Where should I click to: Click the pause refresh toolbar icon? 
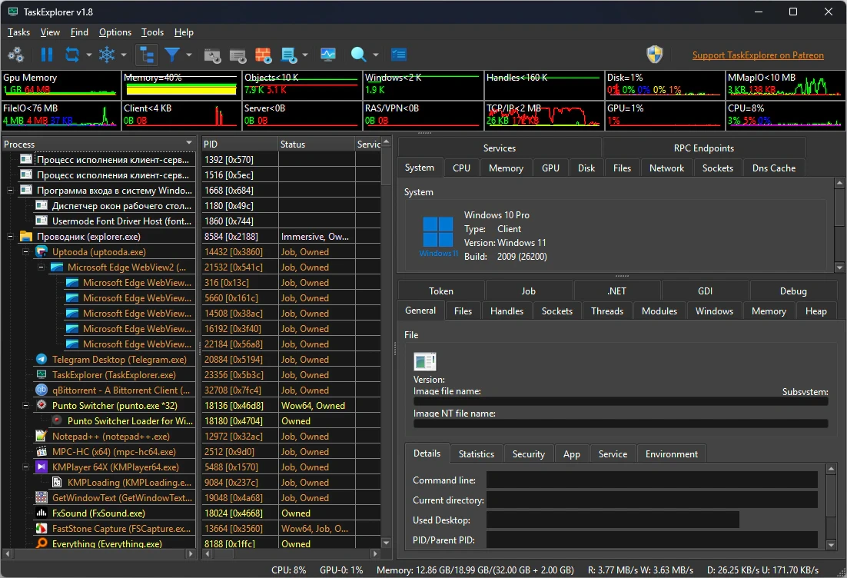click(x=47, y=55)
